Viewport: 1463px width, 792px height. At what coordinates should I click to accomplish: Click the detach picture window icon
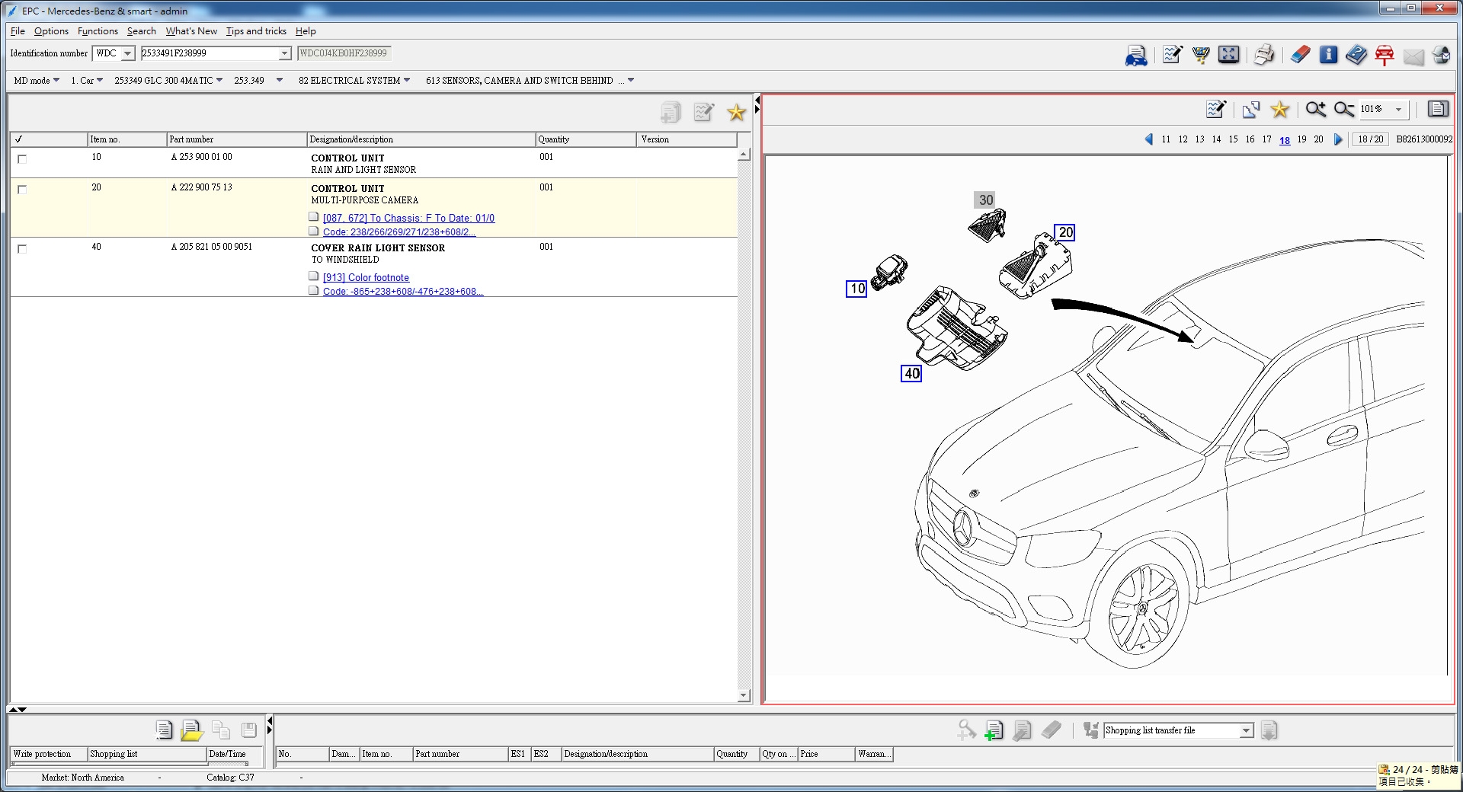coord(1251,110)
